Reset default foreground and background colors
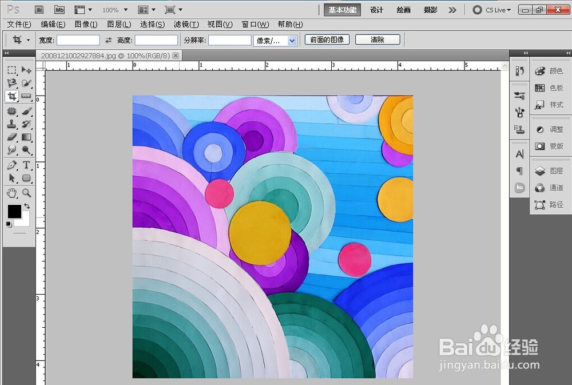This screenshot has width=572, height=385. pos(9,224)
